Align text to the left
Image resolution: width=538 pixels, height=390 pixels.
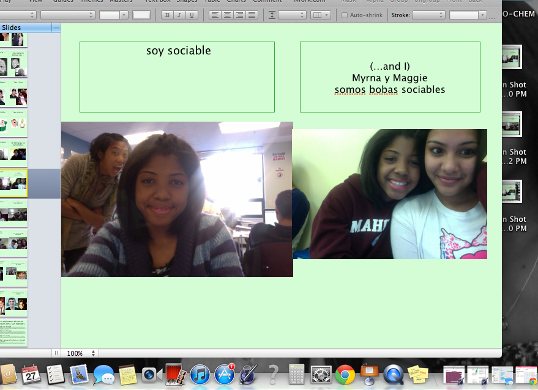[x=215, y=15]
